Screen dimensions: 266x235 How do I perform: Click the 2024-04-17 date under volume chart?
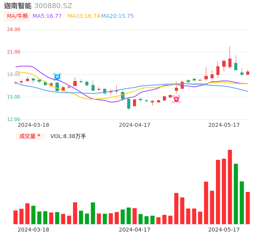tap(135, 230)
